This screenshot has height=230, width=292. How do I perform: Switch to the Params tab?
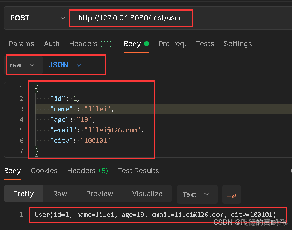click(22, 44)
